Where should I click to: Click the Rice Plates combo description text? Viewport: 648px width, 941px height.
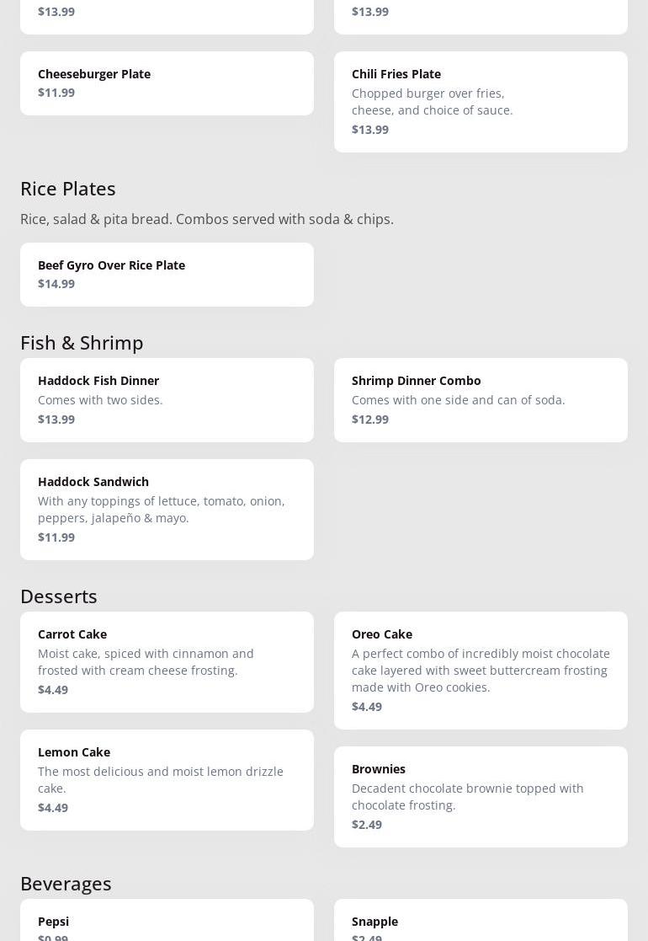[207, 219]
